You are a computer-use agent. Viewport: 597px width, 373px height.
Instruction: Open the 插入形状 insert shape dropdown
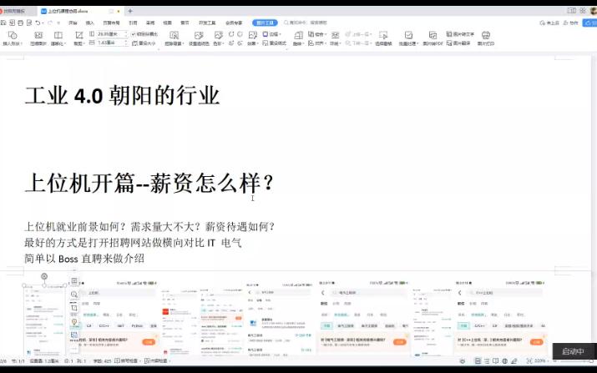click(x=13, y=43)
